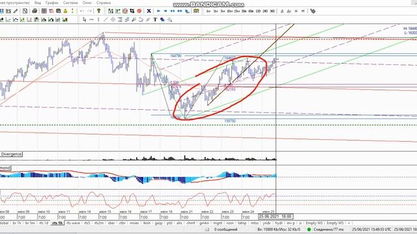Image resolution: width=417 pixels, height=234 pixels.
Task: Open the gmkn workspace tab
Action: 204,223
